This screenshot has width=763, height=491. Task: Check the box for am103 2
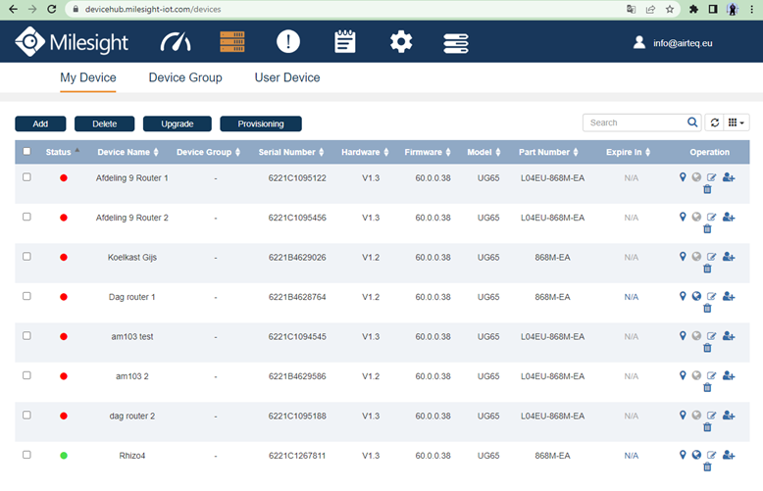click(26, 375)
